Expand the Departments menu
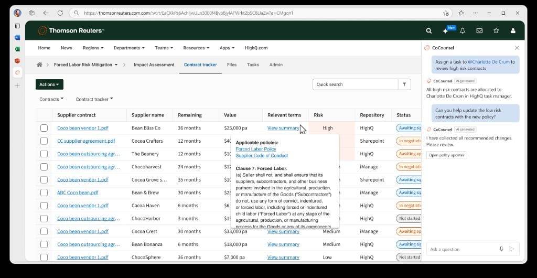Viewport: 537px width, 278px height. click(x=129, y=48)
